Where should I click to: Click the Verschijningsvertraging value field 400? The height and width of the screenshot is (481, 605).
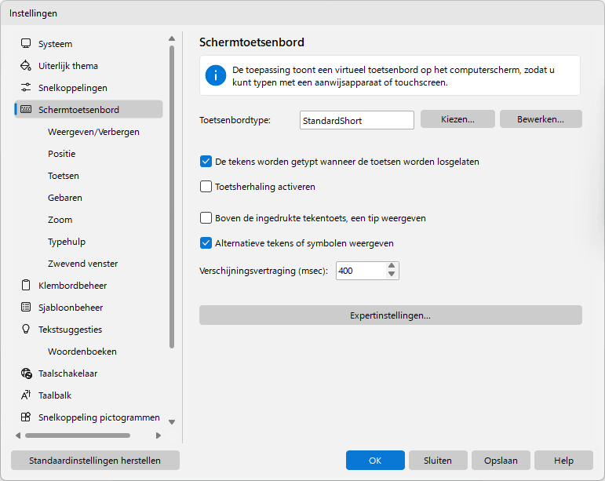(x=360, y=271)
